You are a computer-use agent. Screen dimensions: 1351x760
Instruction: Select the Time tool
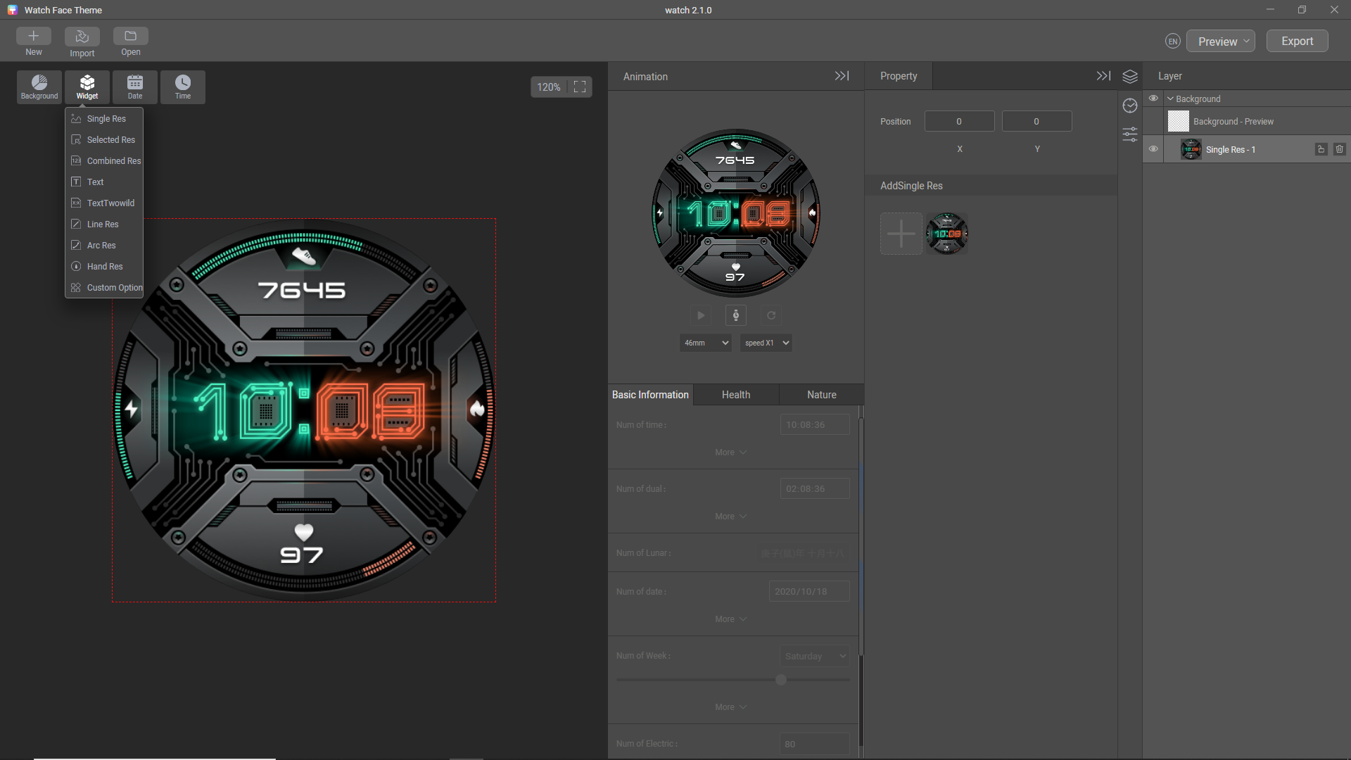tap(183, 87)
